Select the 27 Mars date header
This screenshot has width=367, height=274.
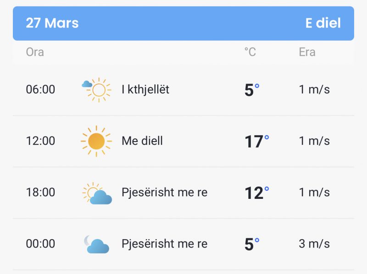click(52, 23)
